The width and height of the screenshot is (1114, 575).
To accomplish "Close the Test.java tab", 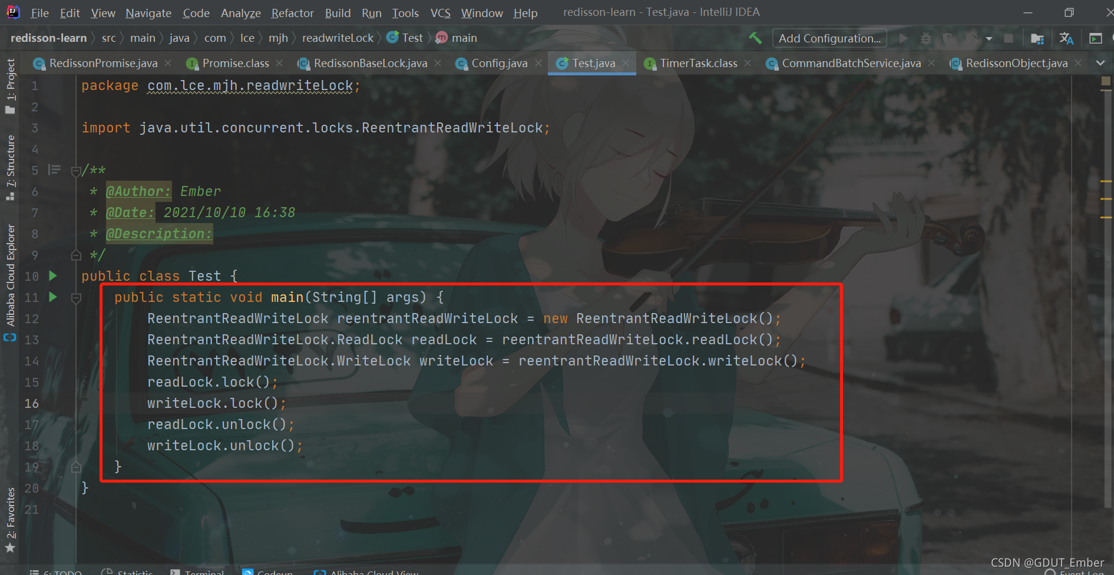I will 626,63.
